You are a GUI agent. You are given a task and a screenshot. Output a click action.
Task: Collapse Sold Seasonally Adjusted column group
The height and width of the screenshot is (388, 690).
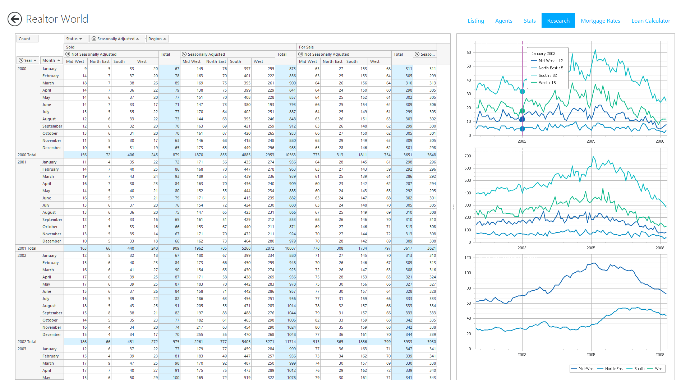point(184,54)
